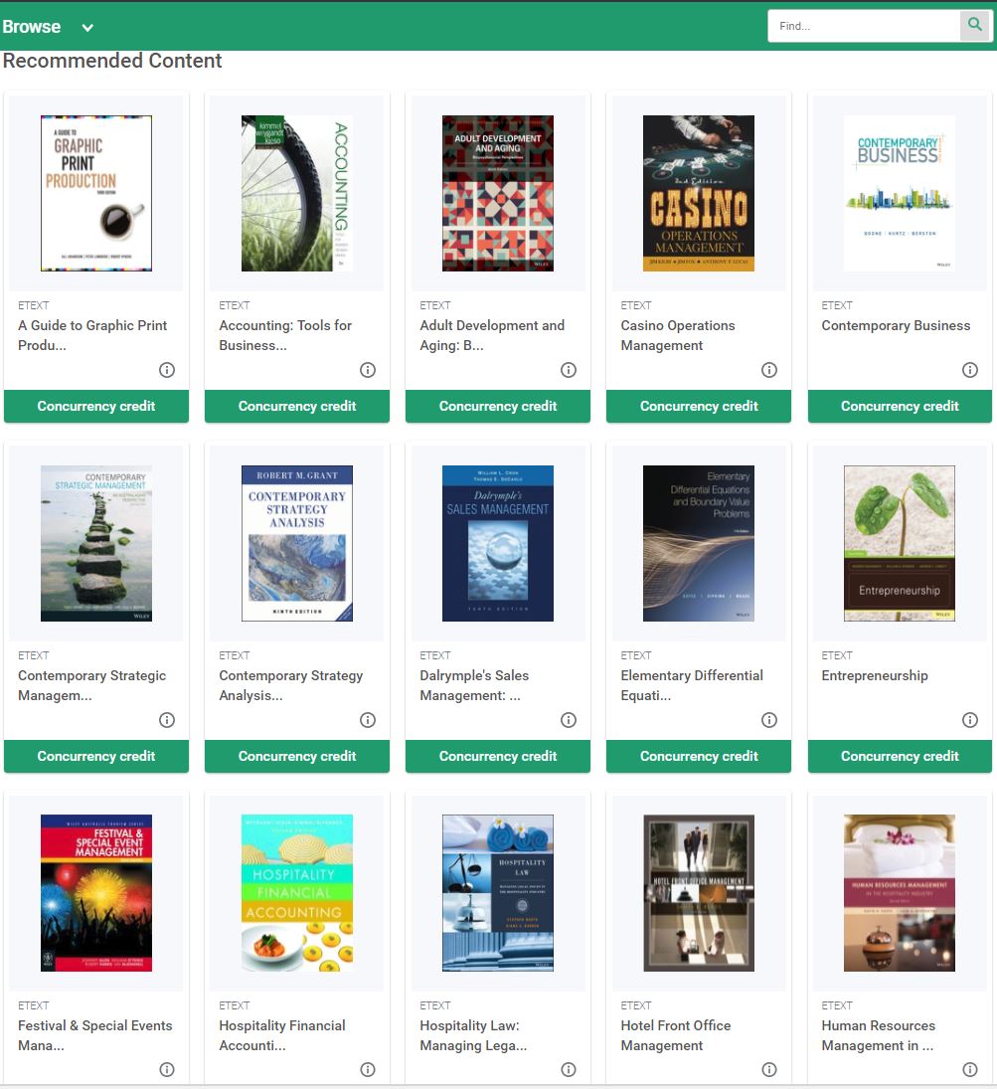Open the Dalrymple's Sales Management cover
Screen dimensions: 997x1089
498,543
